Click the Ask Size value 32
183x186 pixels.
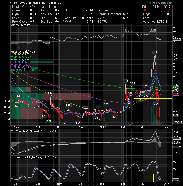[57, 14]
